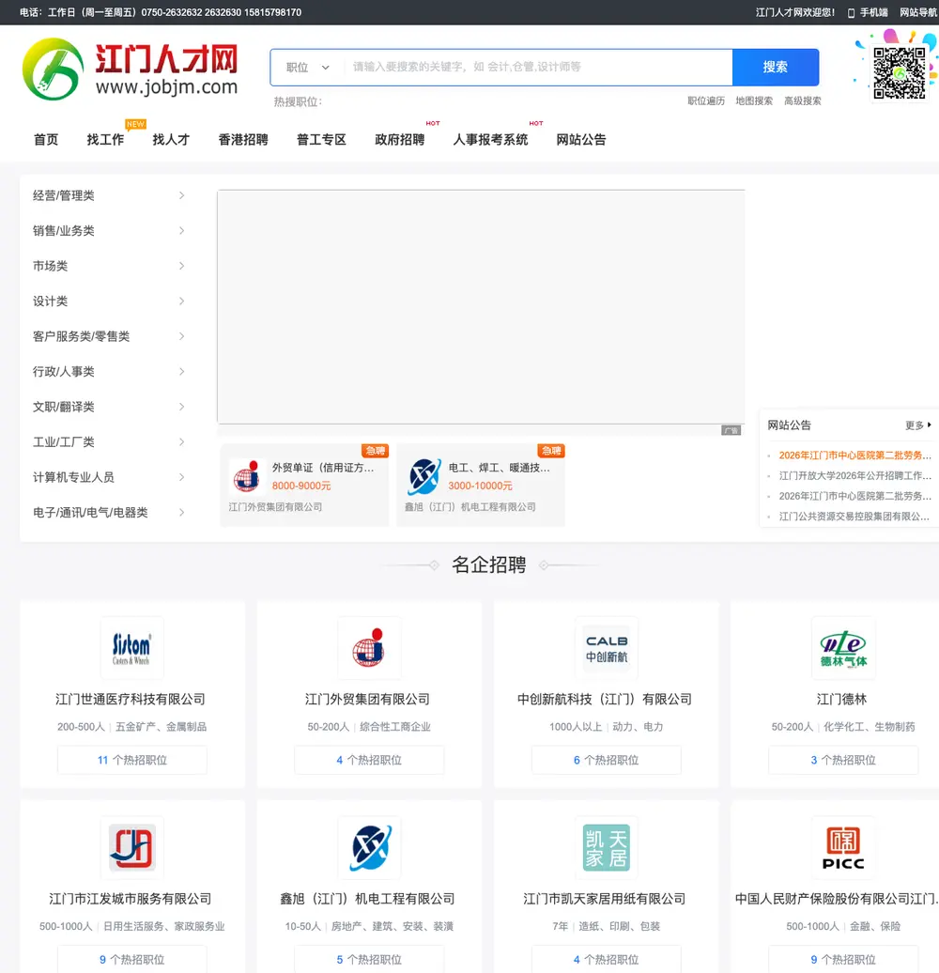Viewport: 939px width, 973px height.
Task: Click the 职位遍历 link
Action: 706,100
